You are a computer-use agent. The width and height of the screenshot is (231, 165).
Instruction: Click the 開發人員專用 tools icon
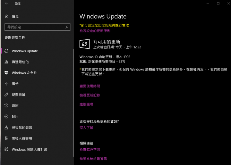(x=6, y=138)
